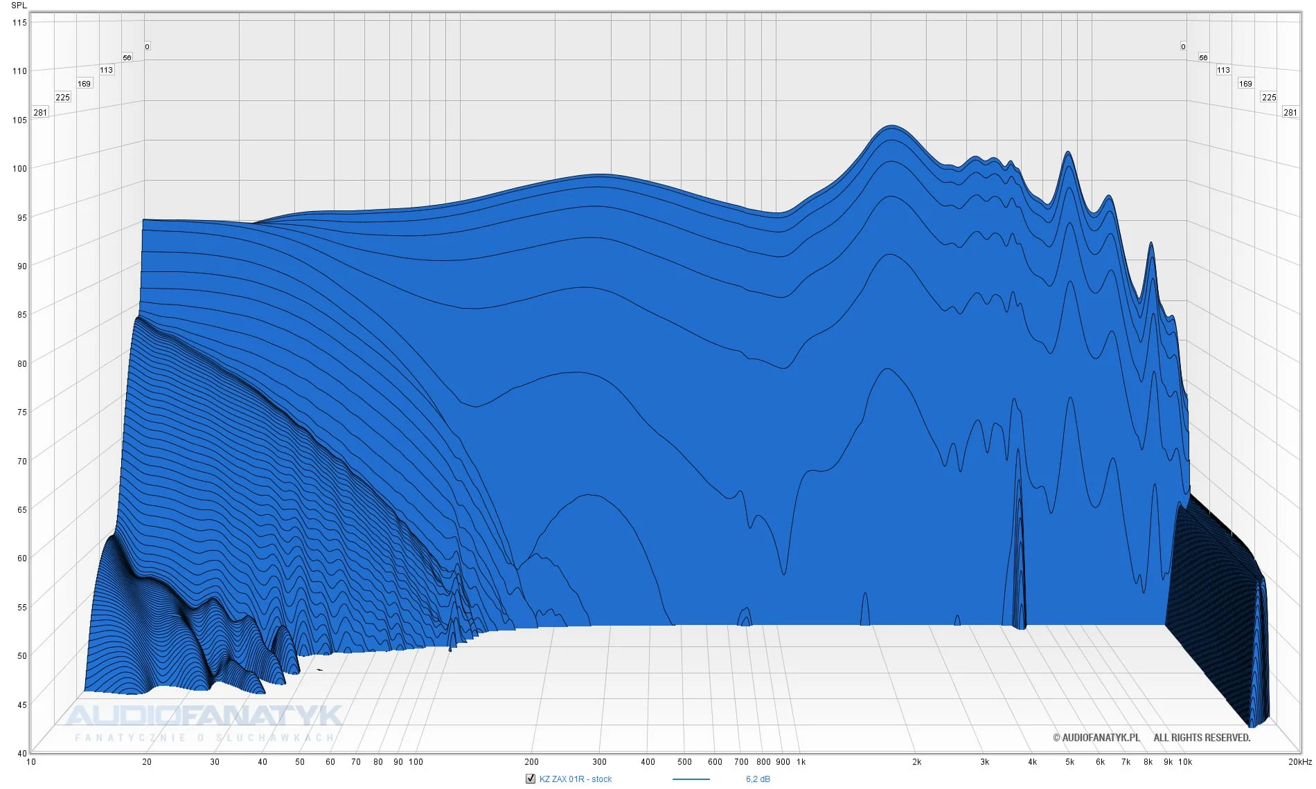Viewport: 1316px width, 789px height.
Task: Click the 75 label on SPL axis
Action: click(x=22, y=412)
